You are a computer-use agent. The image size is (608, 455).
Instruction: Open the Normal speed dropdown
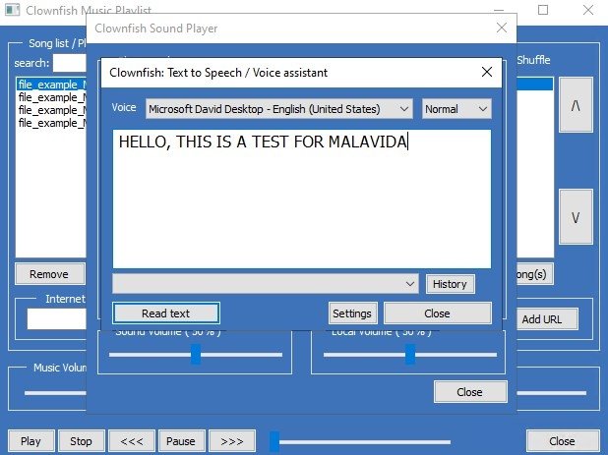click(x=456, y=109)
